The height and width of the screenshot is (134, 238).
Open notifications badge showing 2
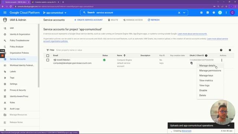click(x=220, y=13)
